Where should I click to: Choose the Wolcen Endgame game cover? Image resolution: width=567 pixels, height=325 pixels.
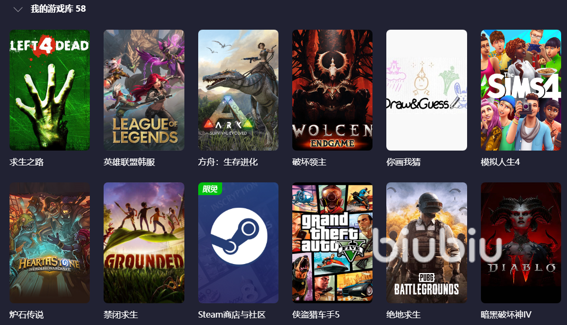click(332, 90)
